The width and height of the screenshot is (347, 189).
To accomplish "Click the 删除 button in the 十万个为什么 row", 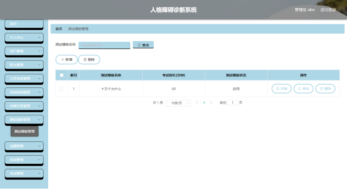I will pos(325,89).
